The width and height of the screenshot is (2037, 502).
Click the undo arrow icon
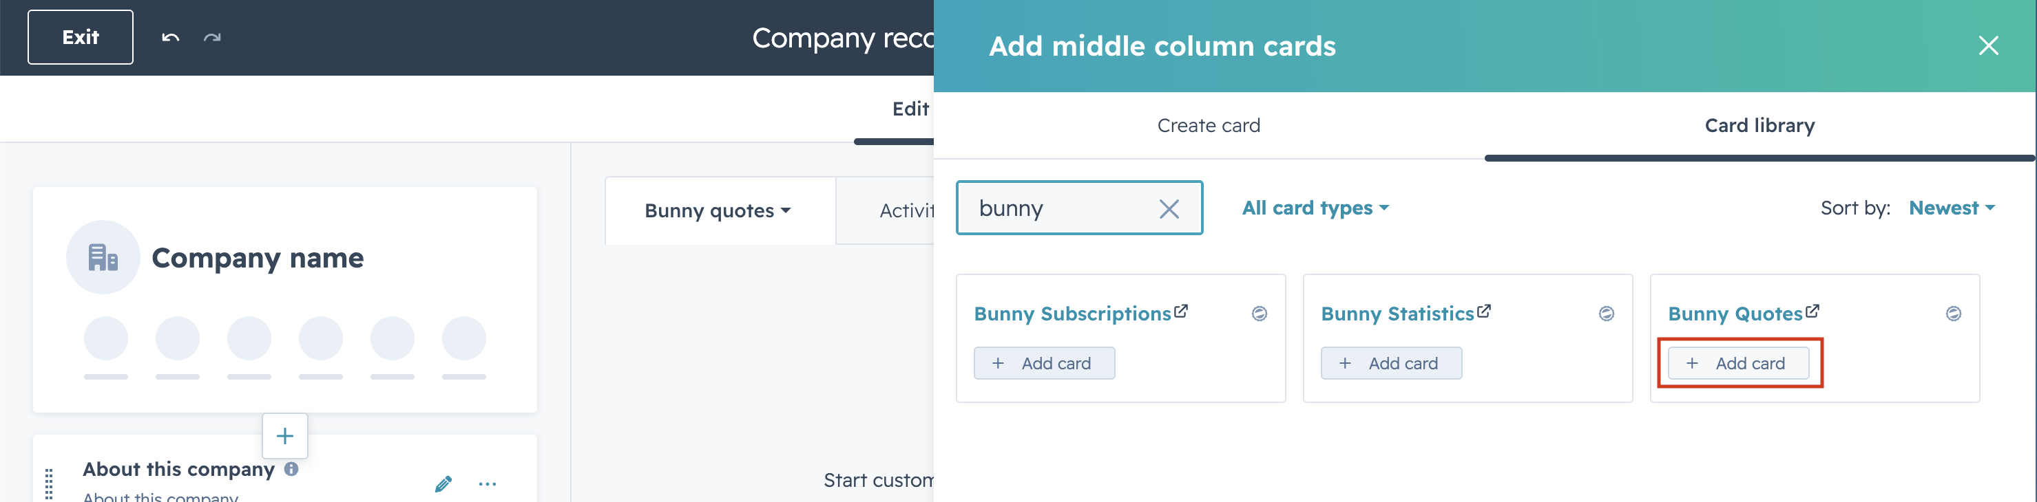(x=170, y=37)
